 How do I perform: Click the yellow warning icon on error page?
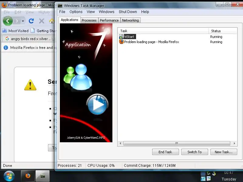(30, 85)
